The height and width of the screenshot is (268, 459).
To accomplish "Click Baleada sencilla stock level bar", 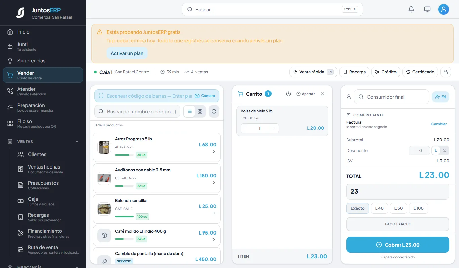I will tap(124, 217).
